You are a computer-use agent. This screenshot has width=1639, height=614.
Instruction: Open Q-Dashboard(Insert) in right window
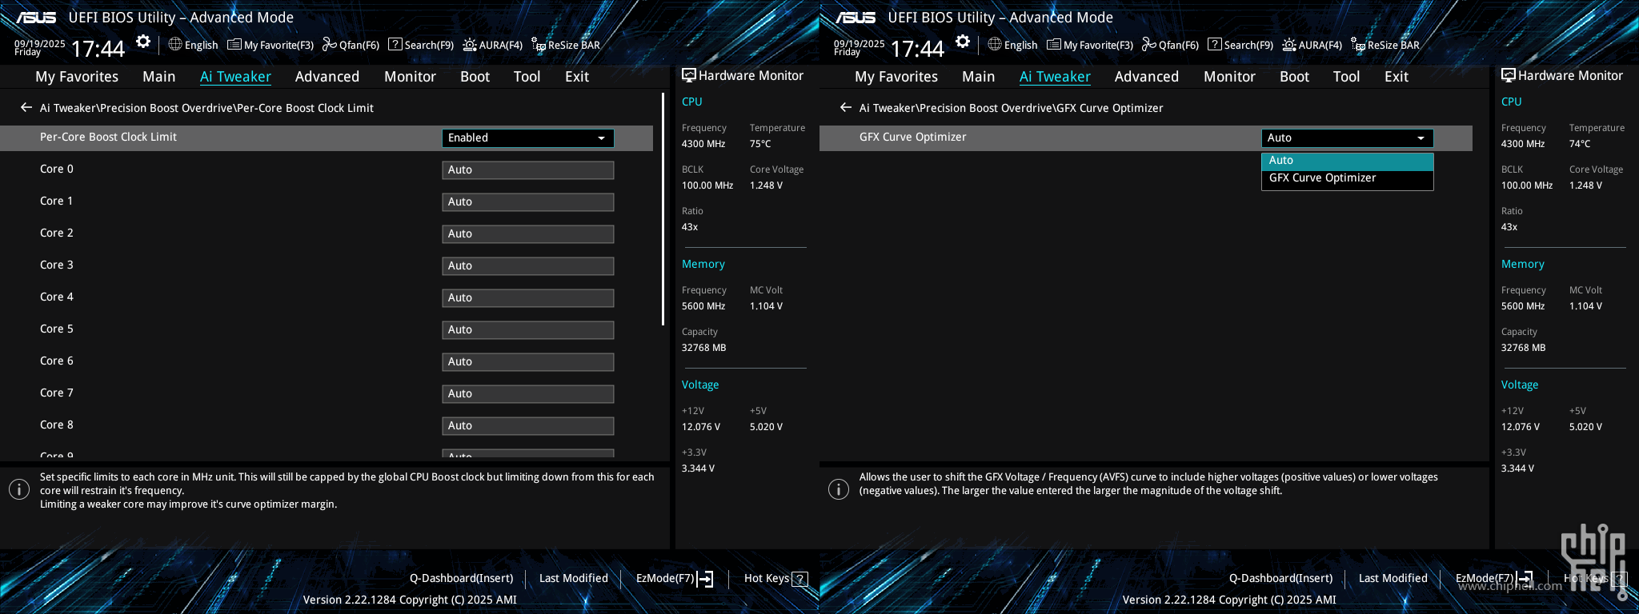point(1281,578)
